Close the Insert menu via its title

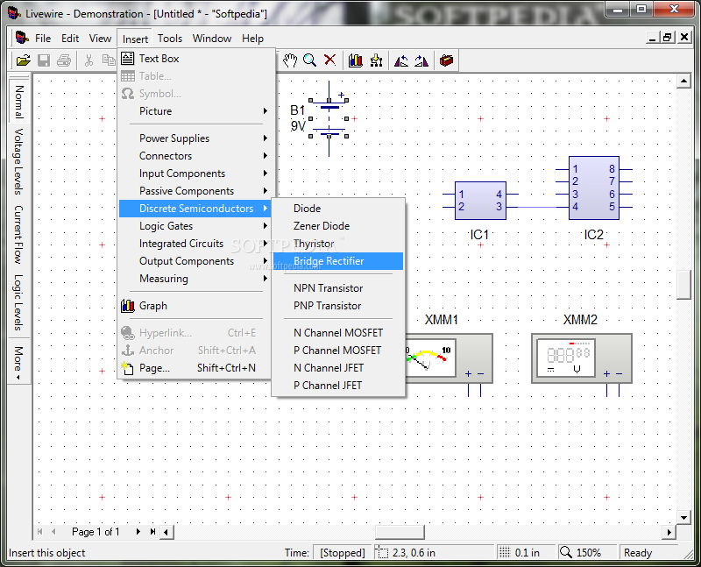coord(135,39)
